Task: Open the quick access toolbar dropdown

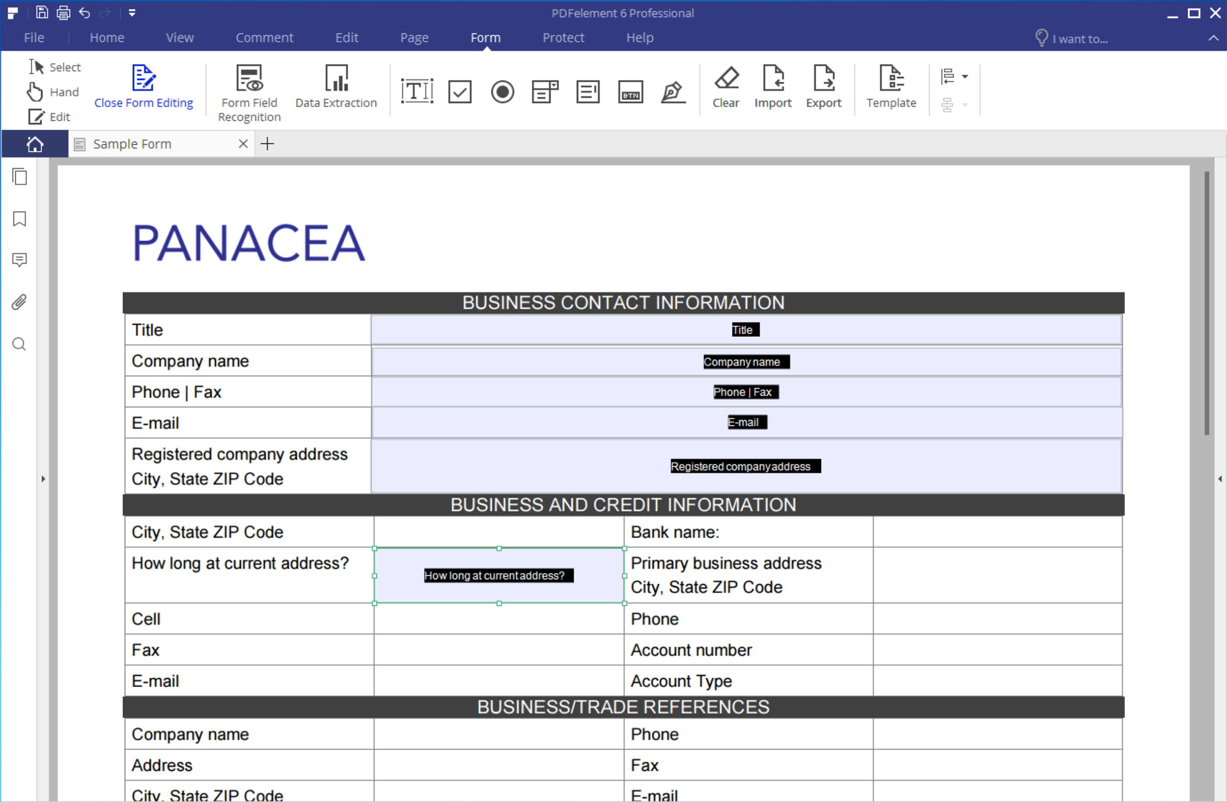Action: click(x=132, y=13)
